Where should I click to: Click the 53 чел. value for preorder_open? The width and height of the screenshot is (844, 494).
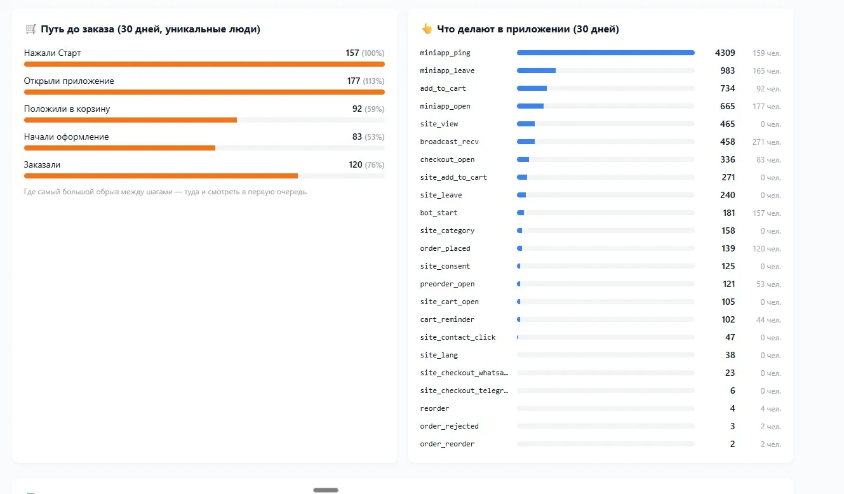768,284
